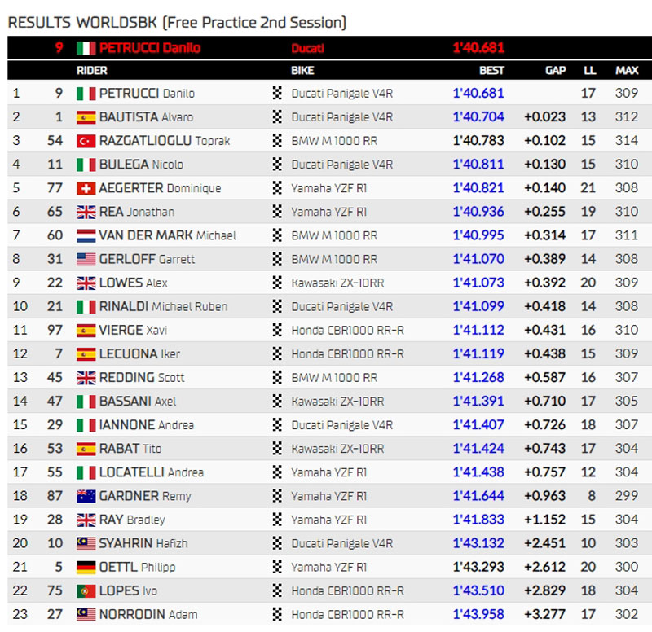The width and height of the screenshot is (652, 632).
Task: Click the Dutch flag beside VAN DER MARK
Action: pos(86,235)
